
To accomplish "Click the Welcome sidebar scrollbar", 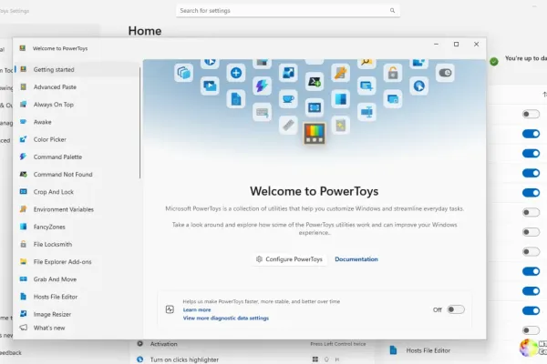I will (139, 123).
